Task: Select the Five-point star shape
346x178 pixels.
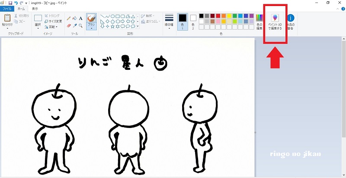Action: coord(112,27)
